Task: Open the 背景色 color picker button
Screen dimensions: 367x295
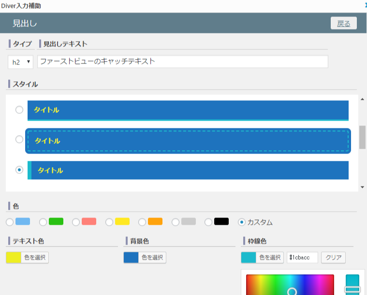Action: [145, 258]
